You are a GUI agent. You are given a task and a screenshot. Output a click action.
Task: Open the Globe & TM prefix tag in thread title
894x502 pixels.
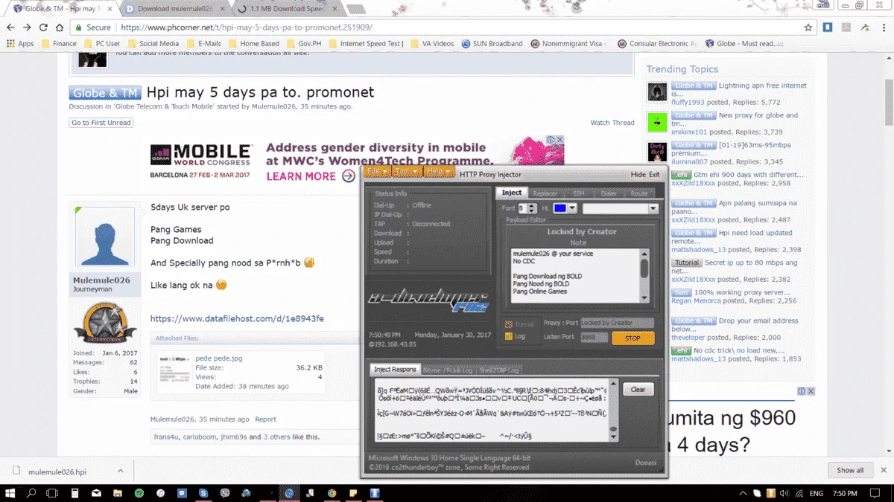coord(105,93)
